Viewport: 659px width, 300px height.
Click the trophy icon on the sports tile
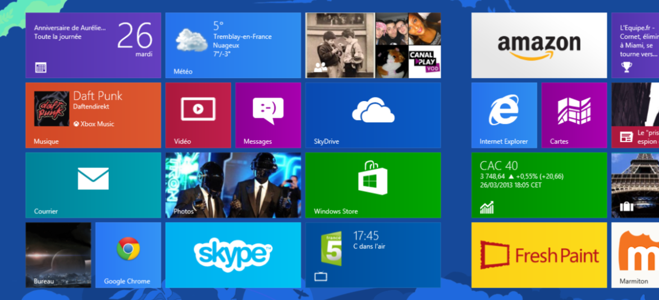pyautogui.click(x=626, y=67)
